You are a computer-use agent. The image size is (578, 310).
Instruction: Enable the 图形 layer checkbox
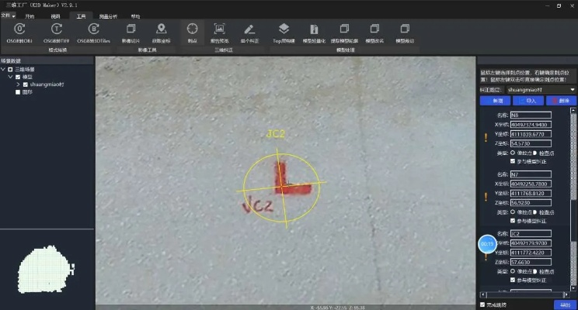(x=18, y=91)
